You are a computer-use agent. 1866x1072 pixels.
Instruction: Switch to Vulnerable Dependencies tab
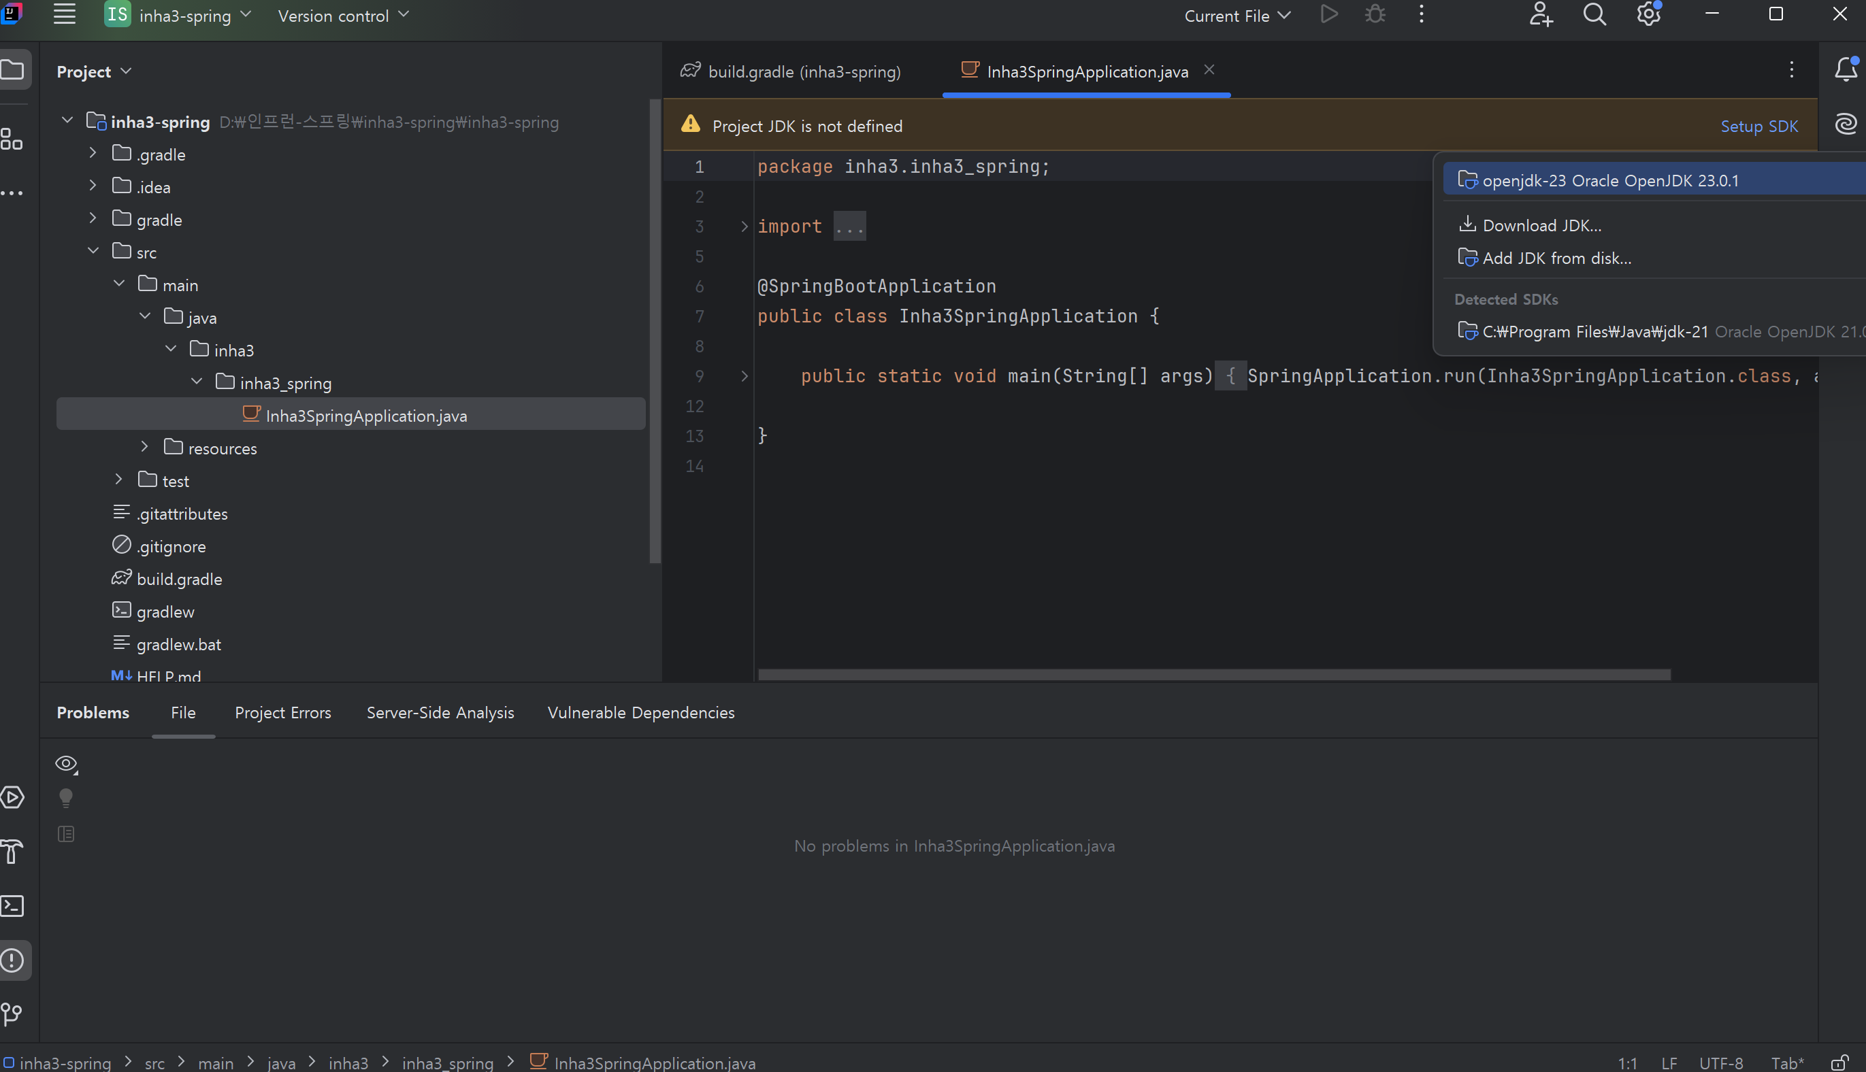click(640, 712)
